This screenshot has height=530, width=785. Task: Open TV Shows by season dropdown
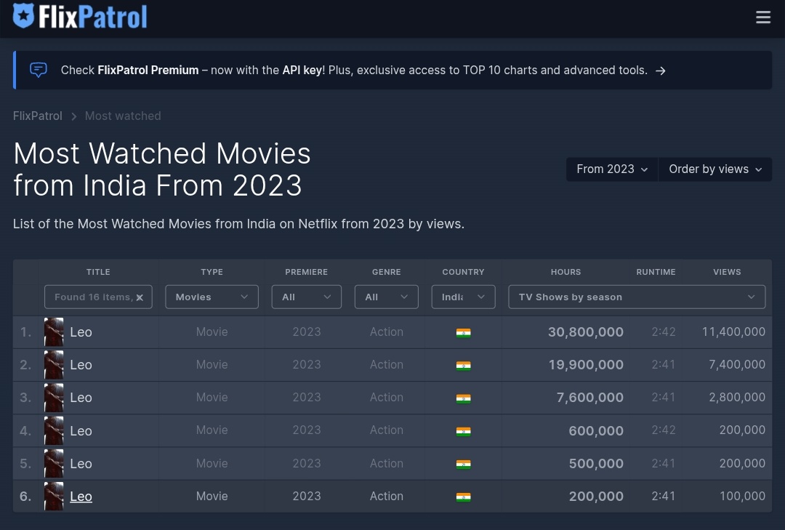point(637,297)
